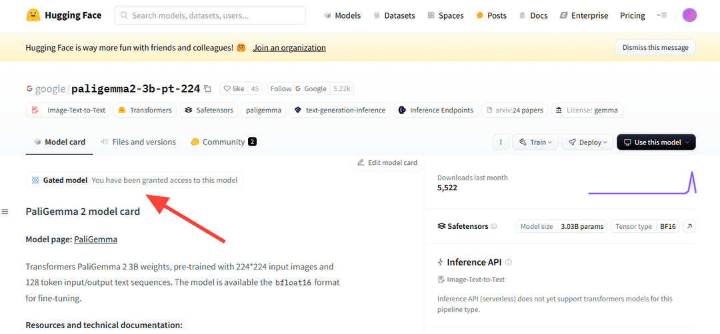Click the Community count badge 2
Screen dimensions: 720x334
pyautogui.click(x=252, y=142)
